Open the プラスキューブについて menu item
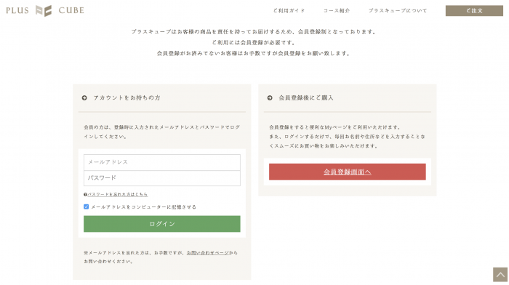The height and width of the screenshot is (285, 509). [x=398, y=11]
